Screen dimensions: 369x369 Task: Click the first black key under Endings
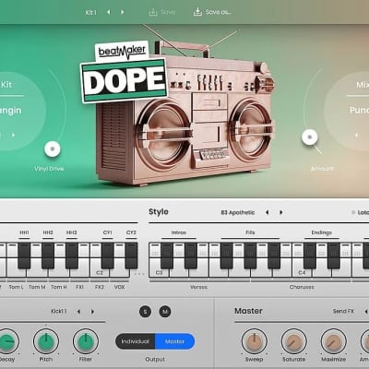point(310,256)
